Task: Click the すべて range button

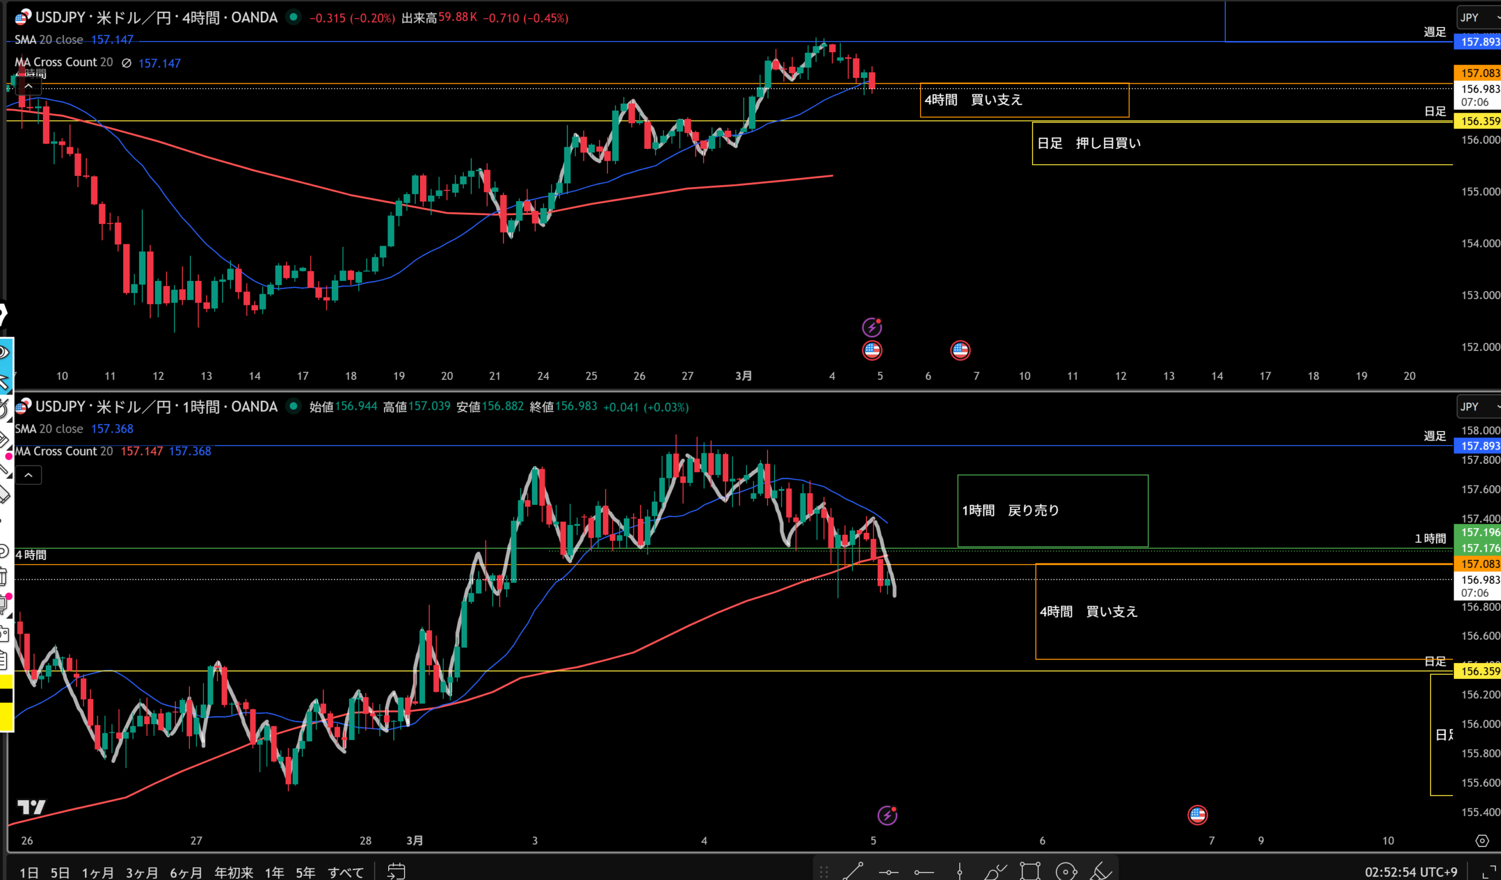Action: click(x=345, y=872)
